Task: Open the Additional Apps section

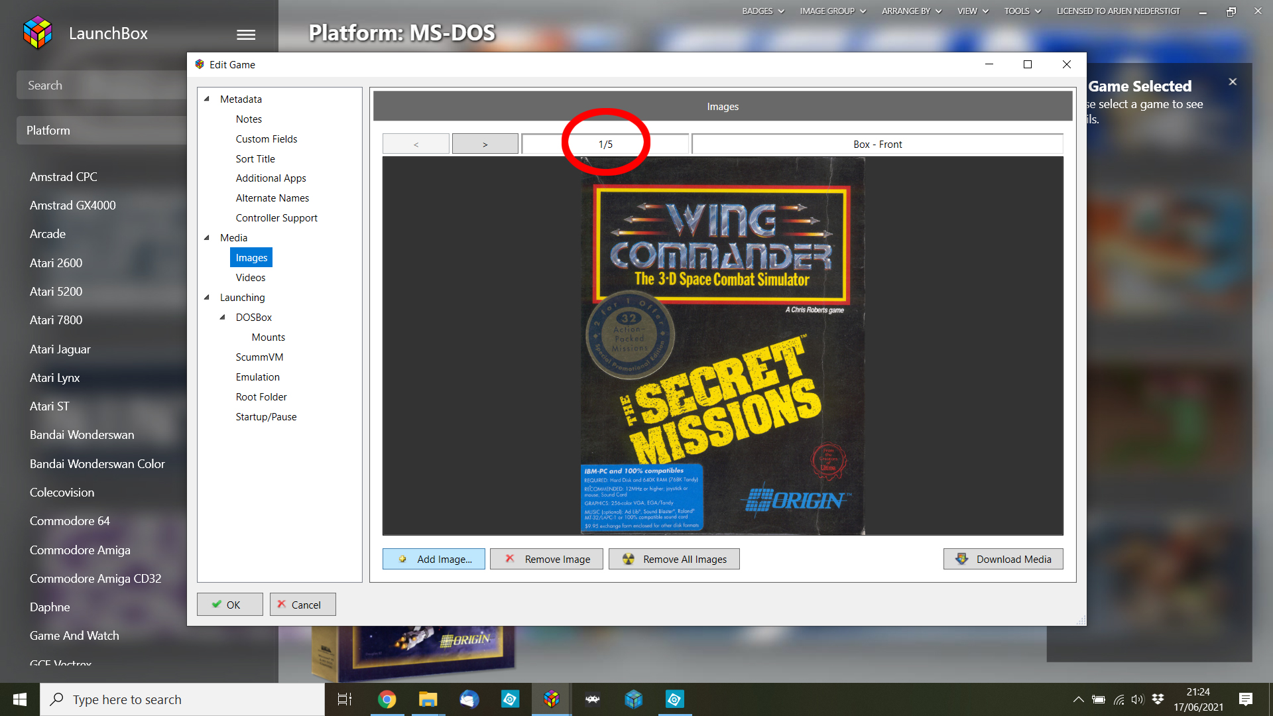Action: (271, 178)
